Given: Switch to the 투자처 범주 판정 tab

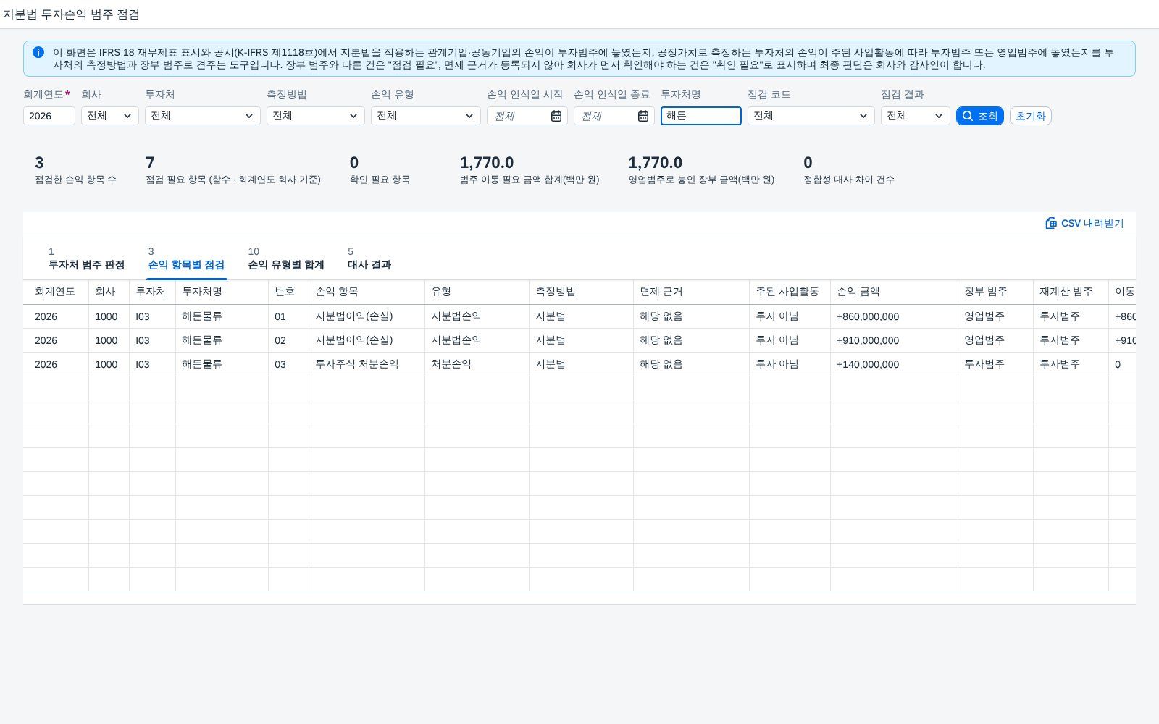Looking at the screenshot, I should click(86, 259).
